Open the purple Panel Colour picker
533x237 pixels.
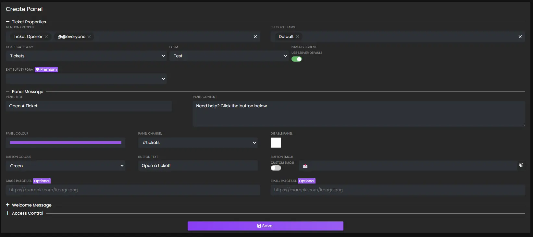[65, 143]
